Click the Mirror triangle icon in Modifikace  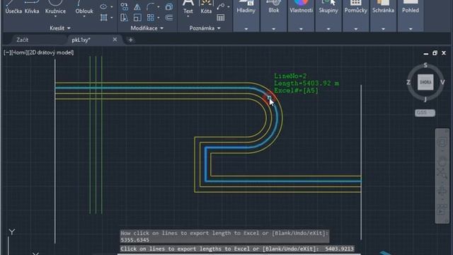137,6
